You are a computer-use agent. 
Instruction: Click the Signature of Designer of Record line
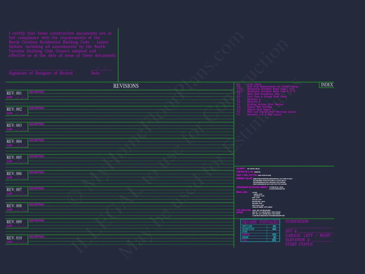pos(40,69)
